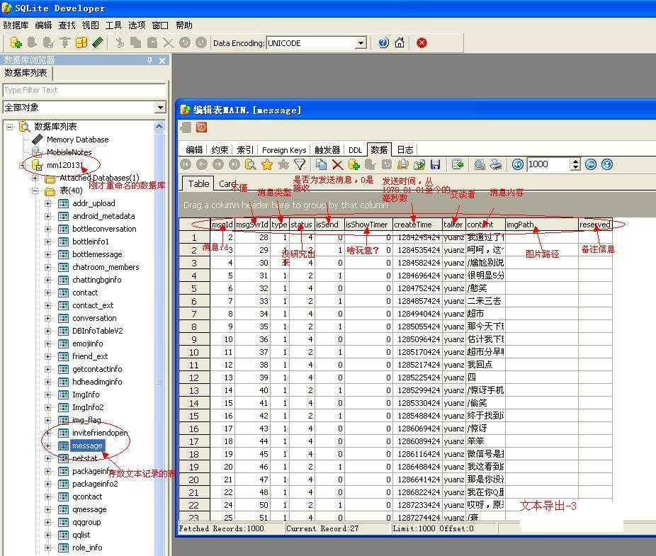Image resolution: width=656 pixels, height=556 pixels.
Task: Click the yellow attach database icon
Action: (81, 42)
